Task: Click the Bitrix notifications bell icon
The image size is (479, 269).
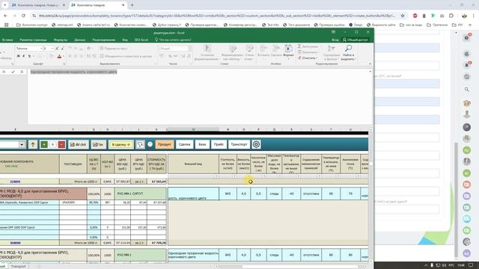Action: pos(467,65)
